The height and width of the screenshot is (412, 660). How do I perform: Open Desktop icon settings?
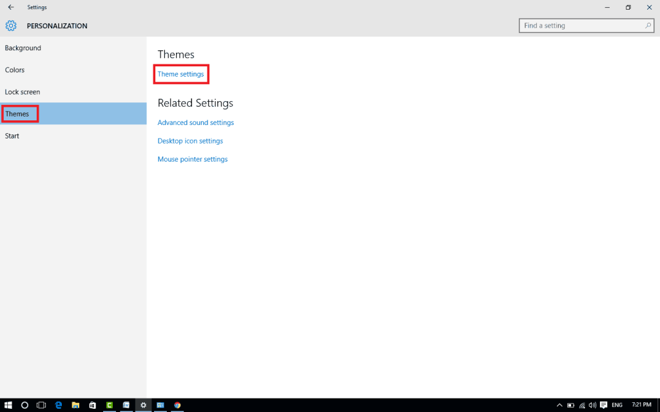(x=190, y=140)
